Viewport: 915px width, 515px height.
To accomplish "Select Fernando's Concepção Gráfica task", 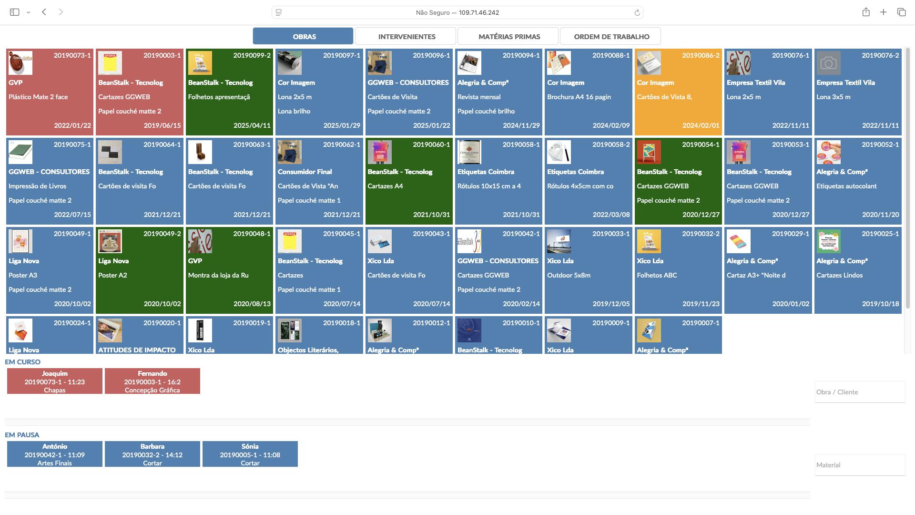I will (152, 381).
